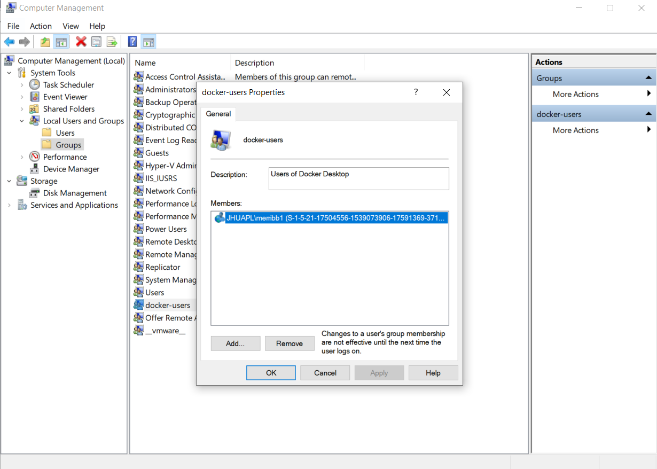Click the Export List toolbar icon

[x=112, y=42]
